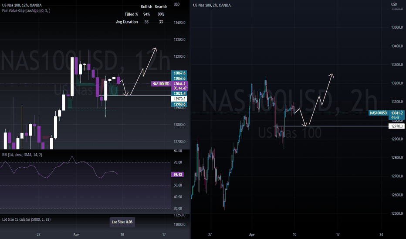Click the 13400.0 level on 12h price axis

(x=179, y=23)
